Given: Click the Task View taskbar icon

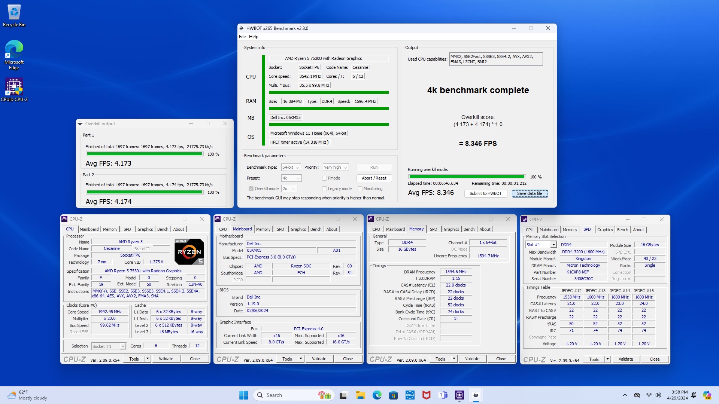Looking at the screenshot, I should [343, 395].
